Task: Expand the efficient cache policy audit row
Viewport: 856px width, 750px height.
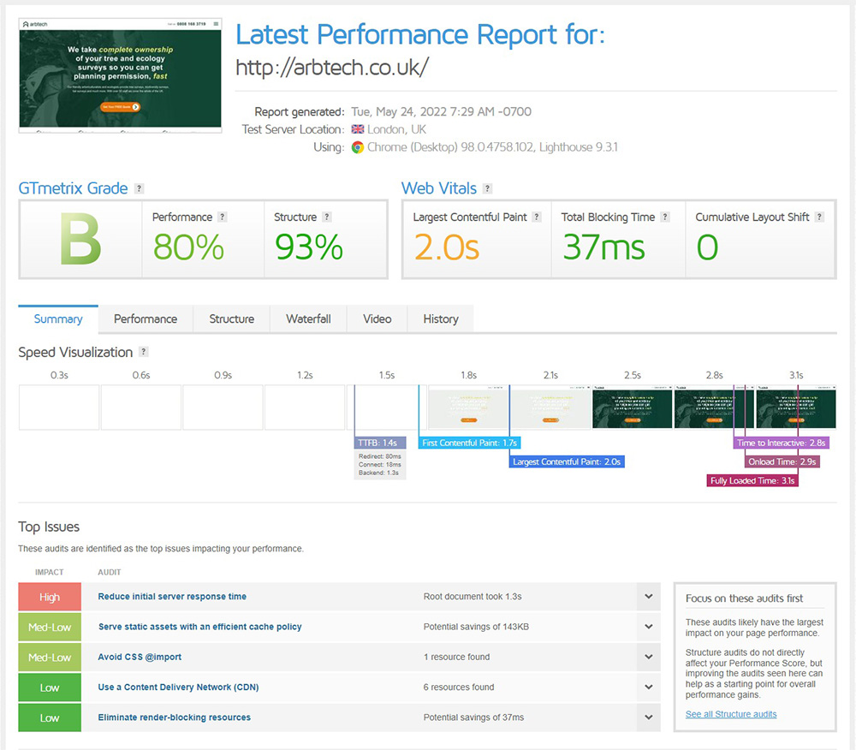Action: pyautogui.click(x=649, y=627)
